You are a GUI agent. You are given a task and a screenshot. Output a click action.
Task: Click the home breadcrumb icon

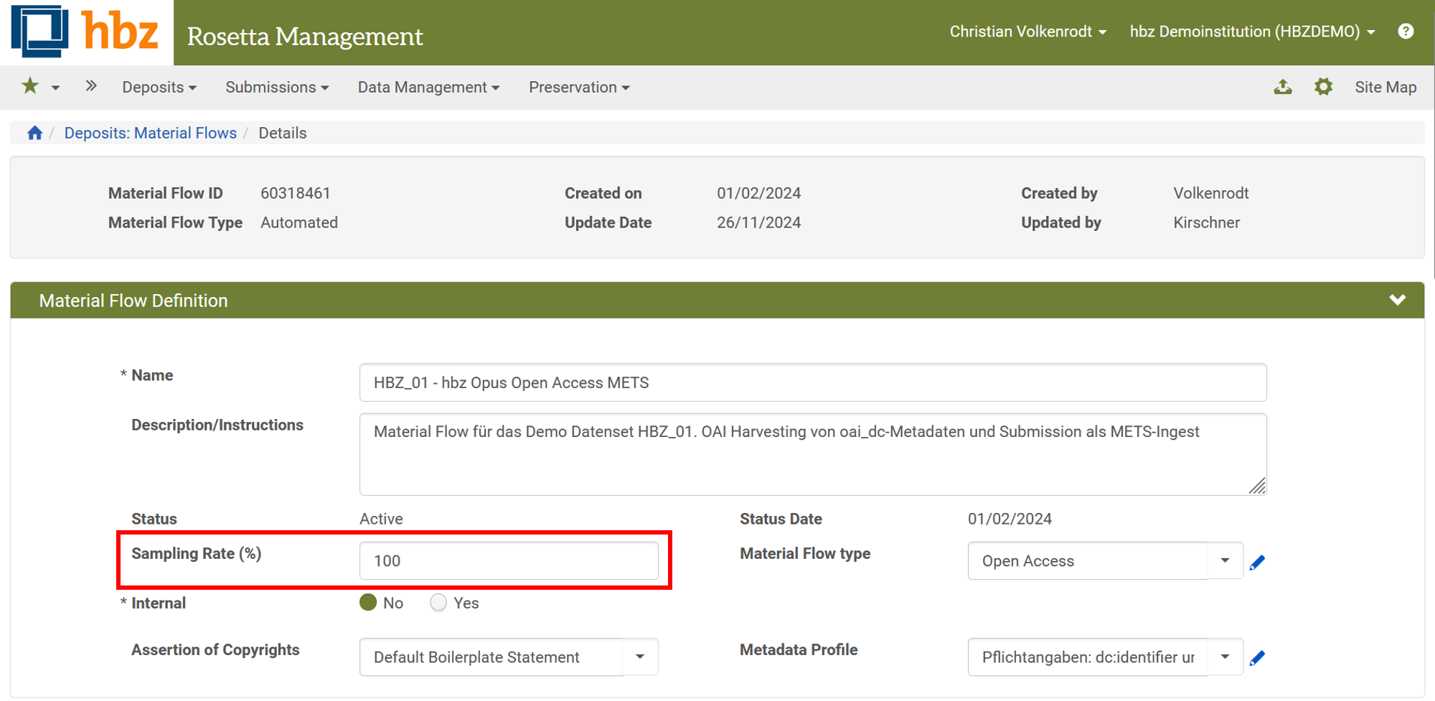click(x=34, y=133)
